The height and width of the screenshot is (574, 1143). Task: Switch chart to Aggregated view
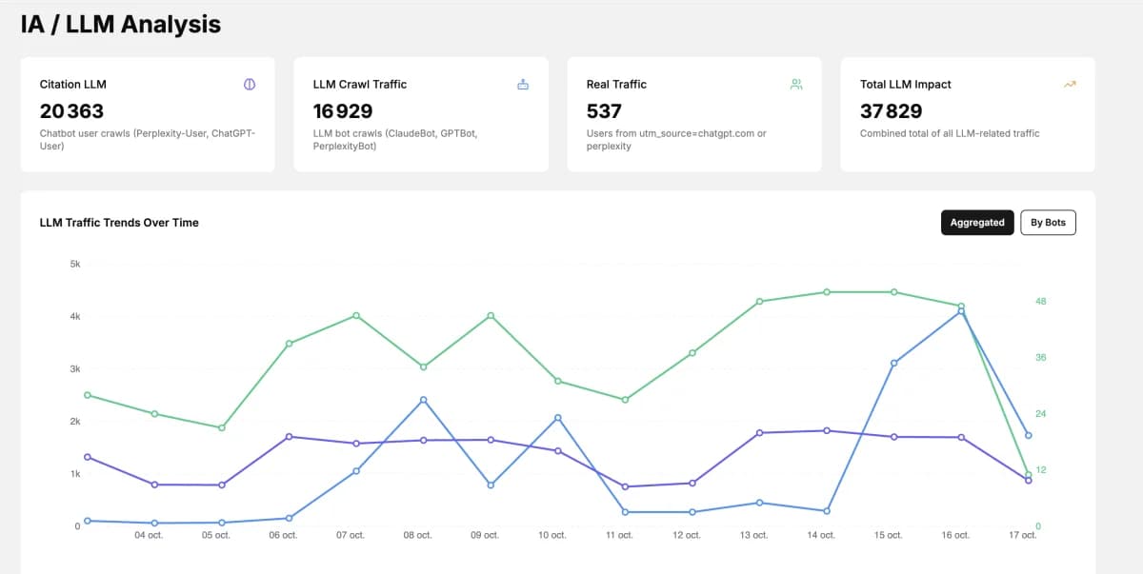pyautogui.click(x=977, y=223)
